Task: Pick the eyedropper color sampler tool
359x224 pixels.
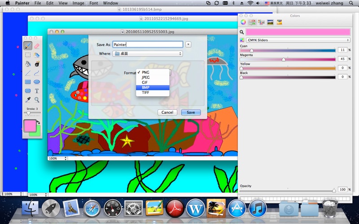Action: tap(28, 99)
